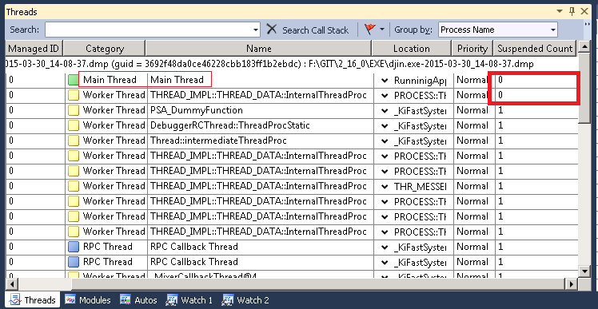598x309 pixels.
Task: Open the Watch 2 tab
Action: pos(245,300)
